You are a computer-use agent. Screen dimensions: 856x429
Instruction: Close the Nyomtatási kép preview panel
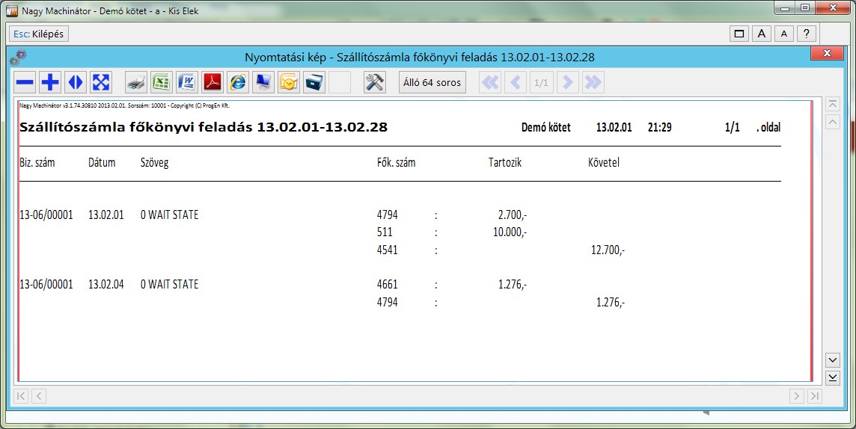click(x=827, y=53)
